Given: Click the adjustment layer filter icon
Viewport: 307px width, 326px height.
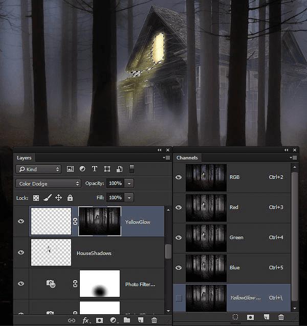Looking at the screenshot, I should (x=82, y=169).
